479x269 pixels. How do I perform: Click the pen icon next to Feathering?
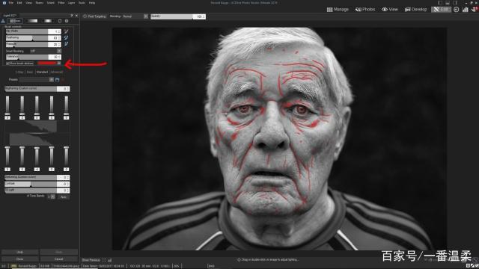(x=67, y=38)
